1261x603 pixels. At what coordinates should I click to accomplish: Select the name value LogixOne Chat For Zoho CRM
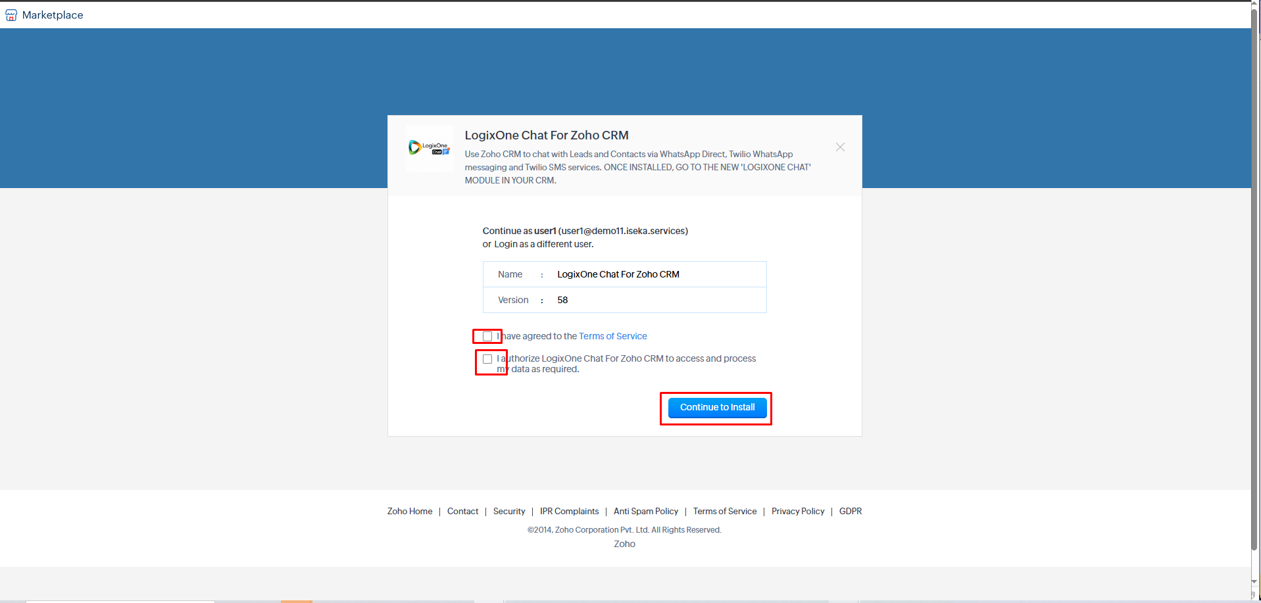click(618, 274)
